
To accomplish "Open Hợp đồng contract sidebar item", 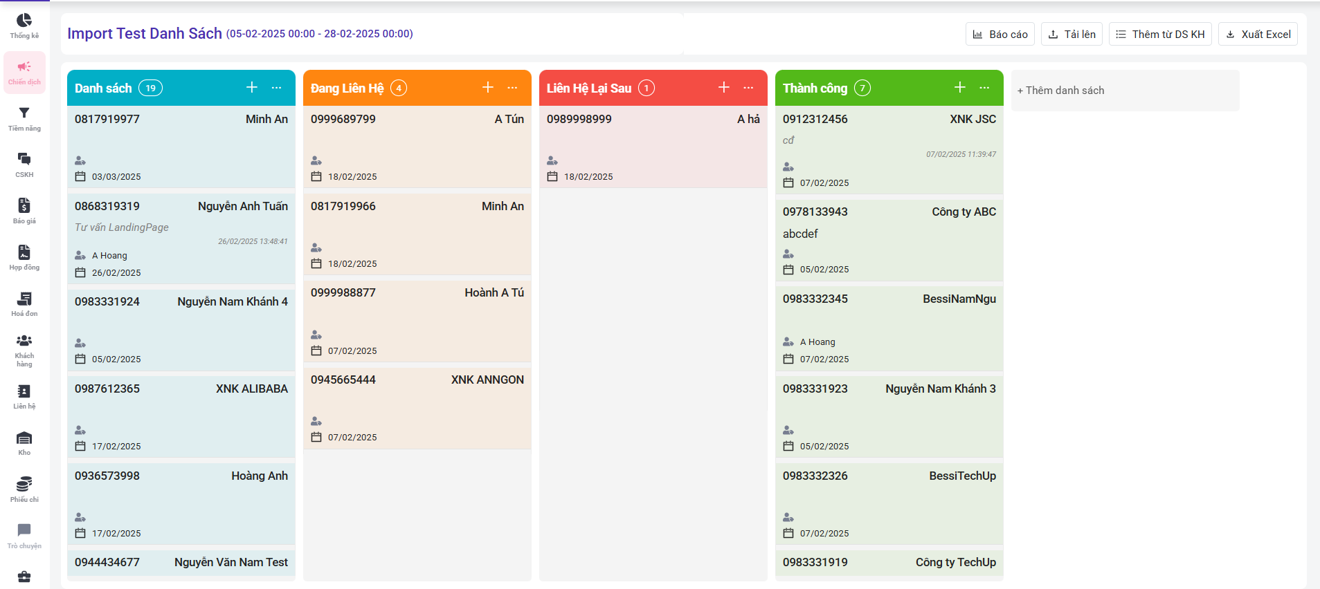I will [24, 258].
